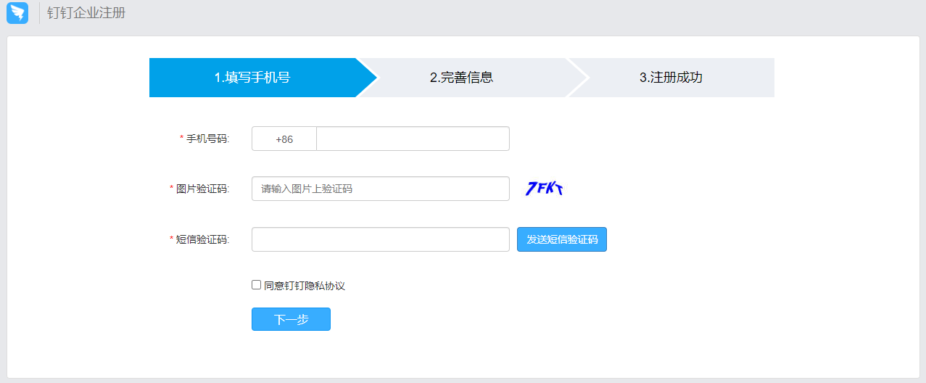
Task: Click the 钉钉企业注册 page title
Action: point(86,13)
